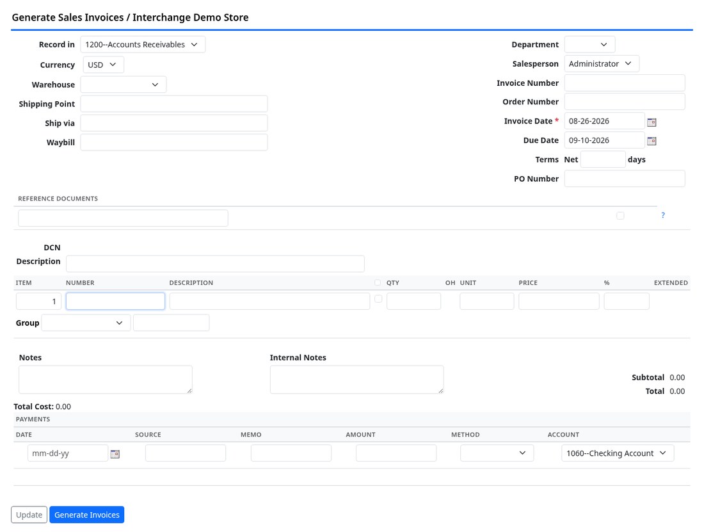Click the payment Memo field
This screenshot has width=704, height=532.
(x=291, y=453)
